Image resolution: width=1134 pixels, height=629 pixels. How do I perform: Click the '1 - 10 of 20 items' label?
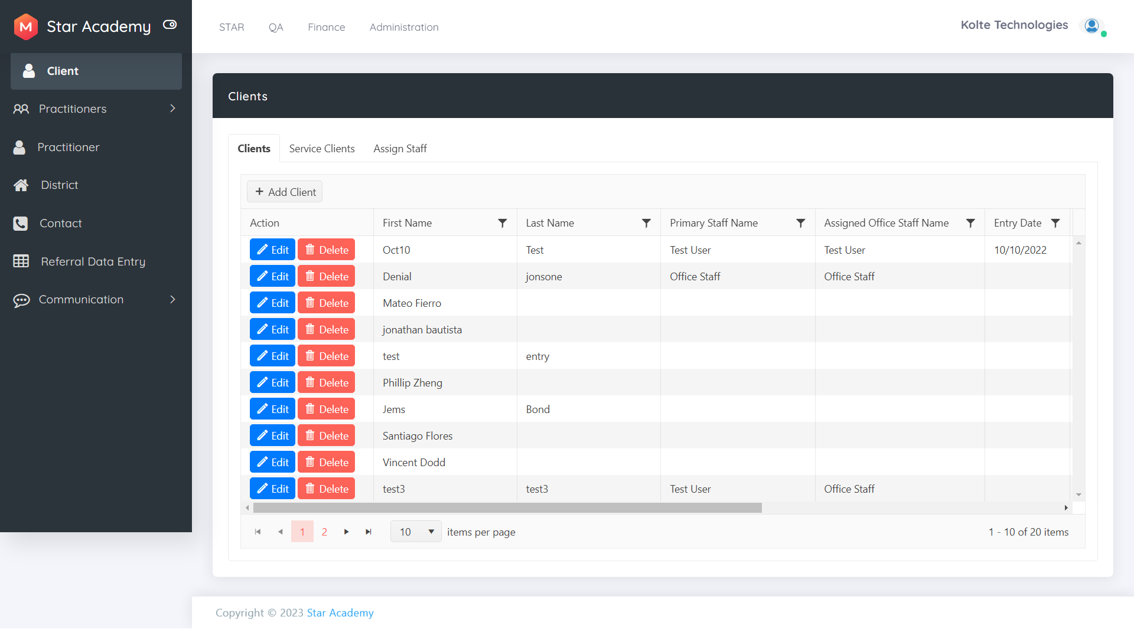[1028, 532]
